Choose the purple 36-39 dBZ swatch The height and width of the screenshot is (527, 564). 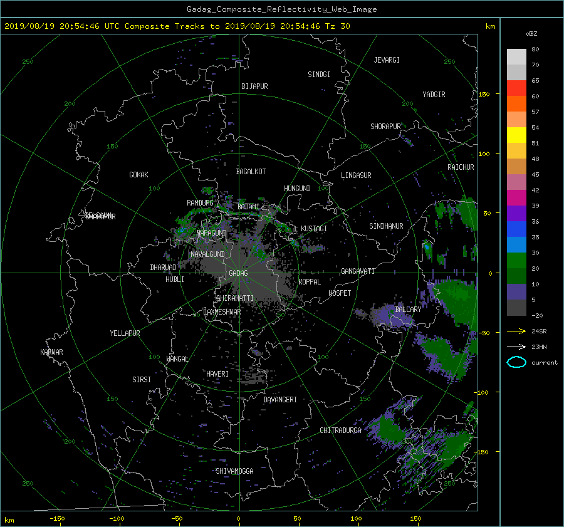tap(516, 213)
